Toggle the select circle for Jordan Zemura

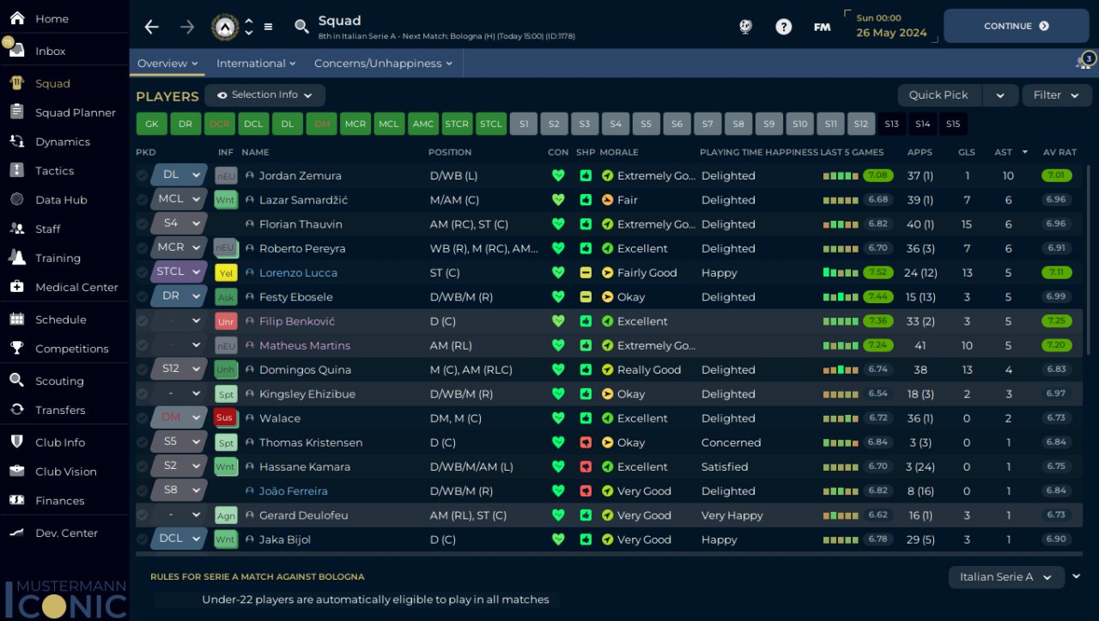click(142, 175)
